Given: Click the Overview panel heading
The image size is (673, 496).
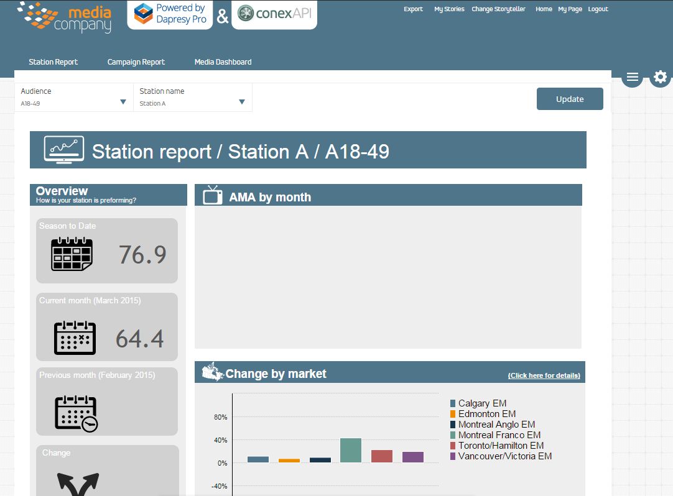Looking at the screenshot, I should pyautogui.click(x=62, y=191).
